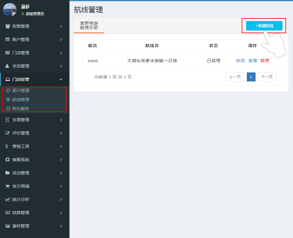293x238 pixels.
Task: Click the 权限管理 users icon
Action: tap(8, 26)
